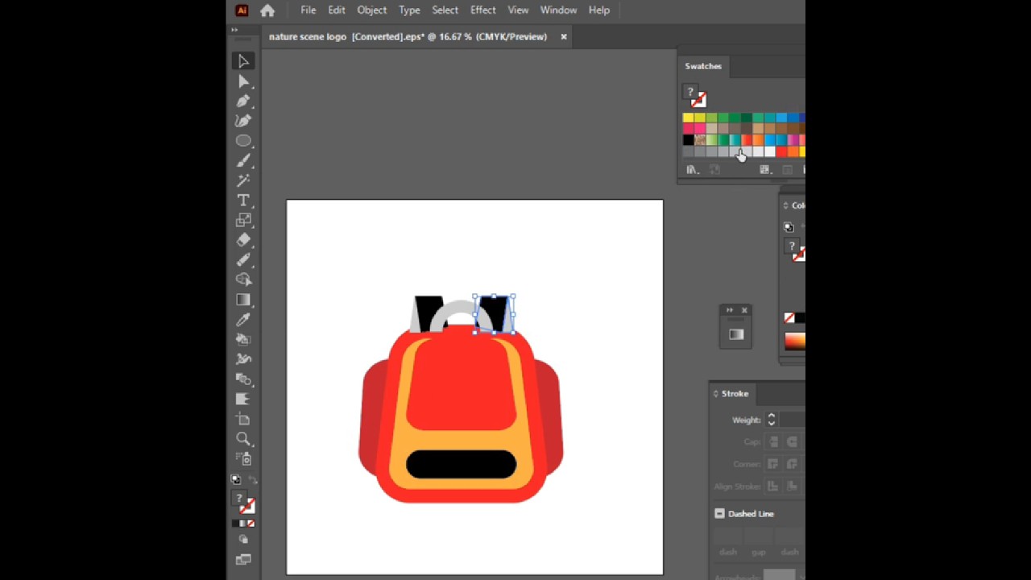Select the Print Tiling tool

[243, 458]
